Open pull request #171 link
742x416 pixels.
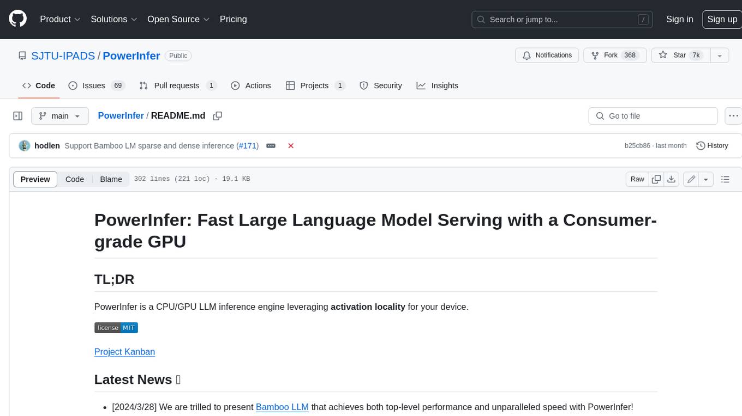click(247, 146)
